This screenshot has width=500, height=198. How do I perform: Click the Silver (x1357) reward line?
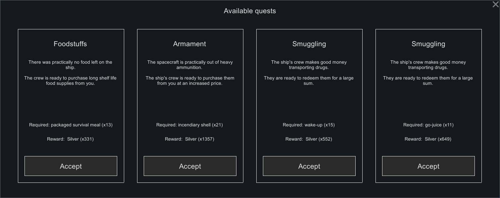coord(189,139)
